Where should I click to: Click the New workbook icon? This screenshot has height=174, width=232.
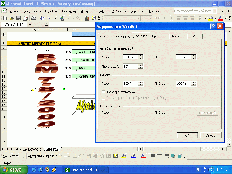tap(5, 18)
